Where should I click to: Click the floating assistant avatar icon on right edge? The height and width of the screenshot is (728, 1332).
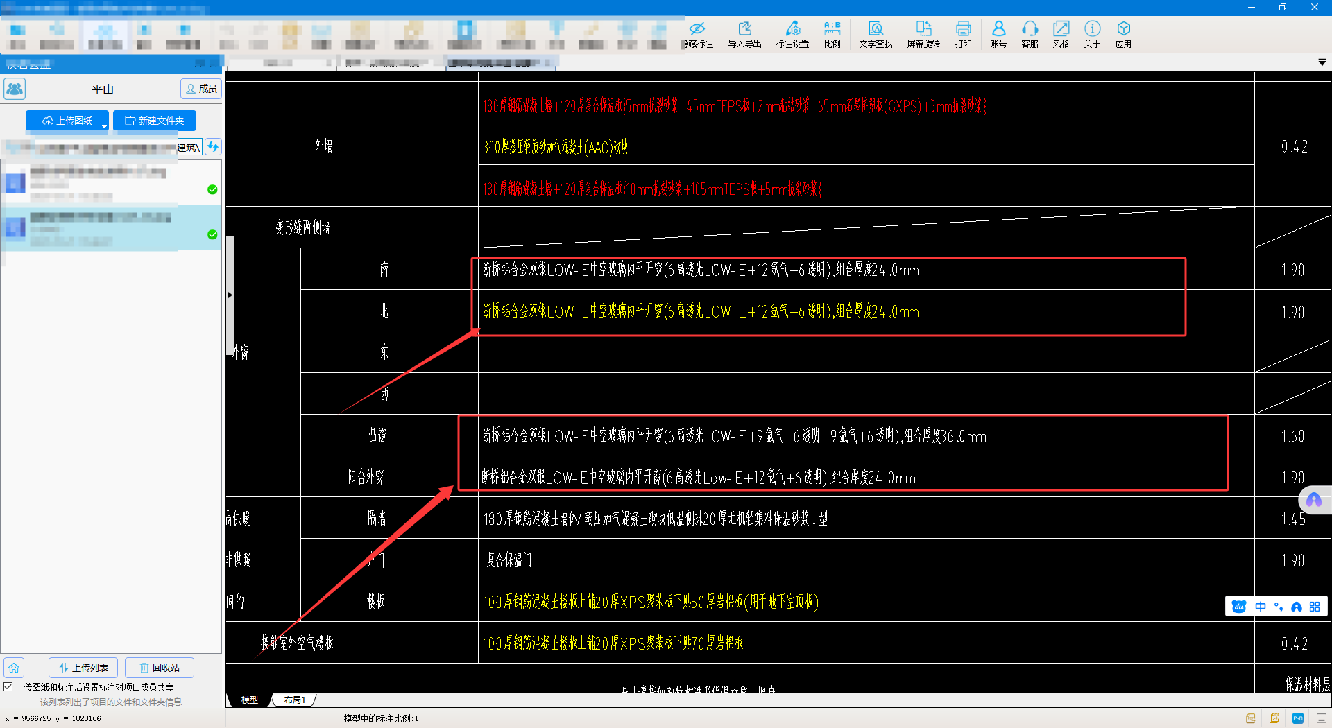1314,500
